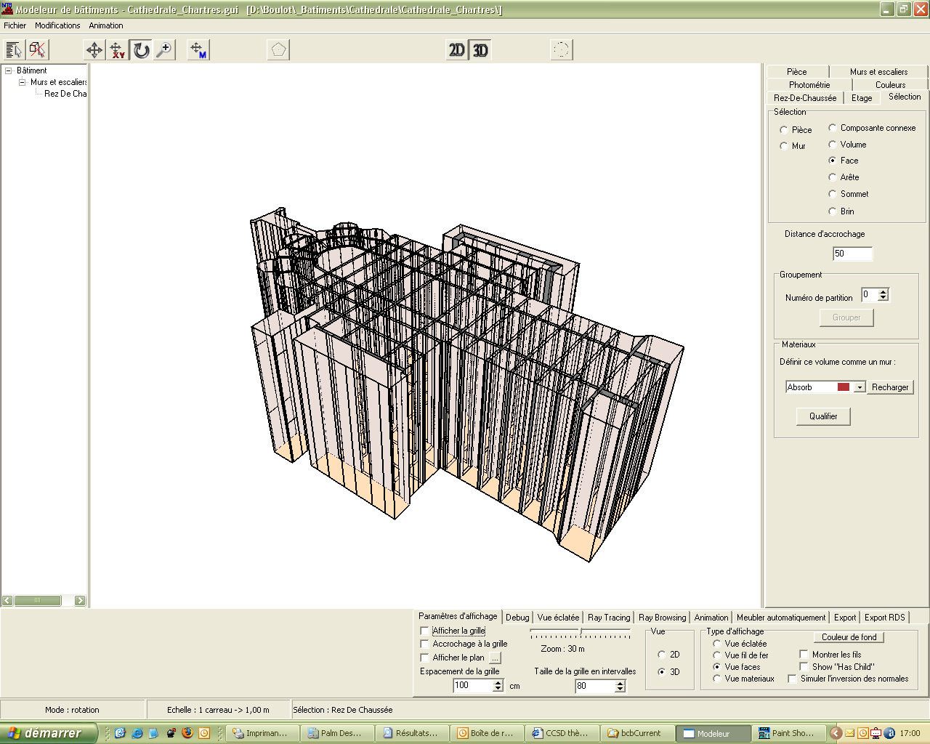
Task: Click the move M tool icon
Action: pyautogui.click(x=198, y=50)
